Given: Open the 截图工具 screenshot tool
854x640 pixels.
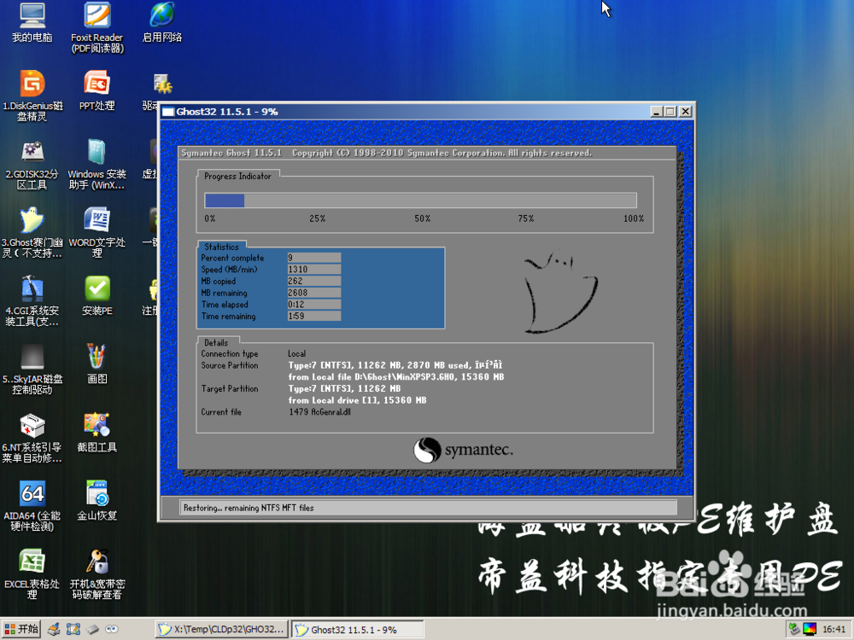Looking at the screenshot, I should point(96,424).
